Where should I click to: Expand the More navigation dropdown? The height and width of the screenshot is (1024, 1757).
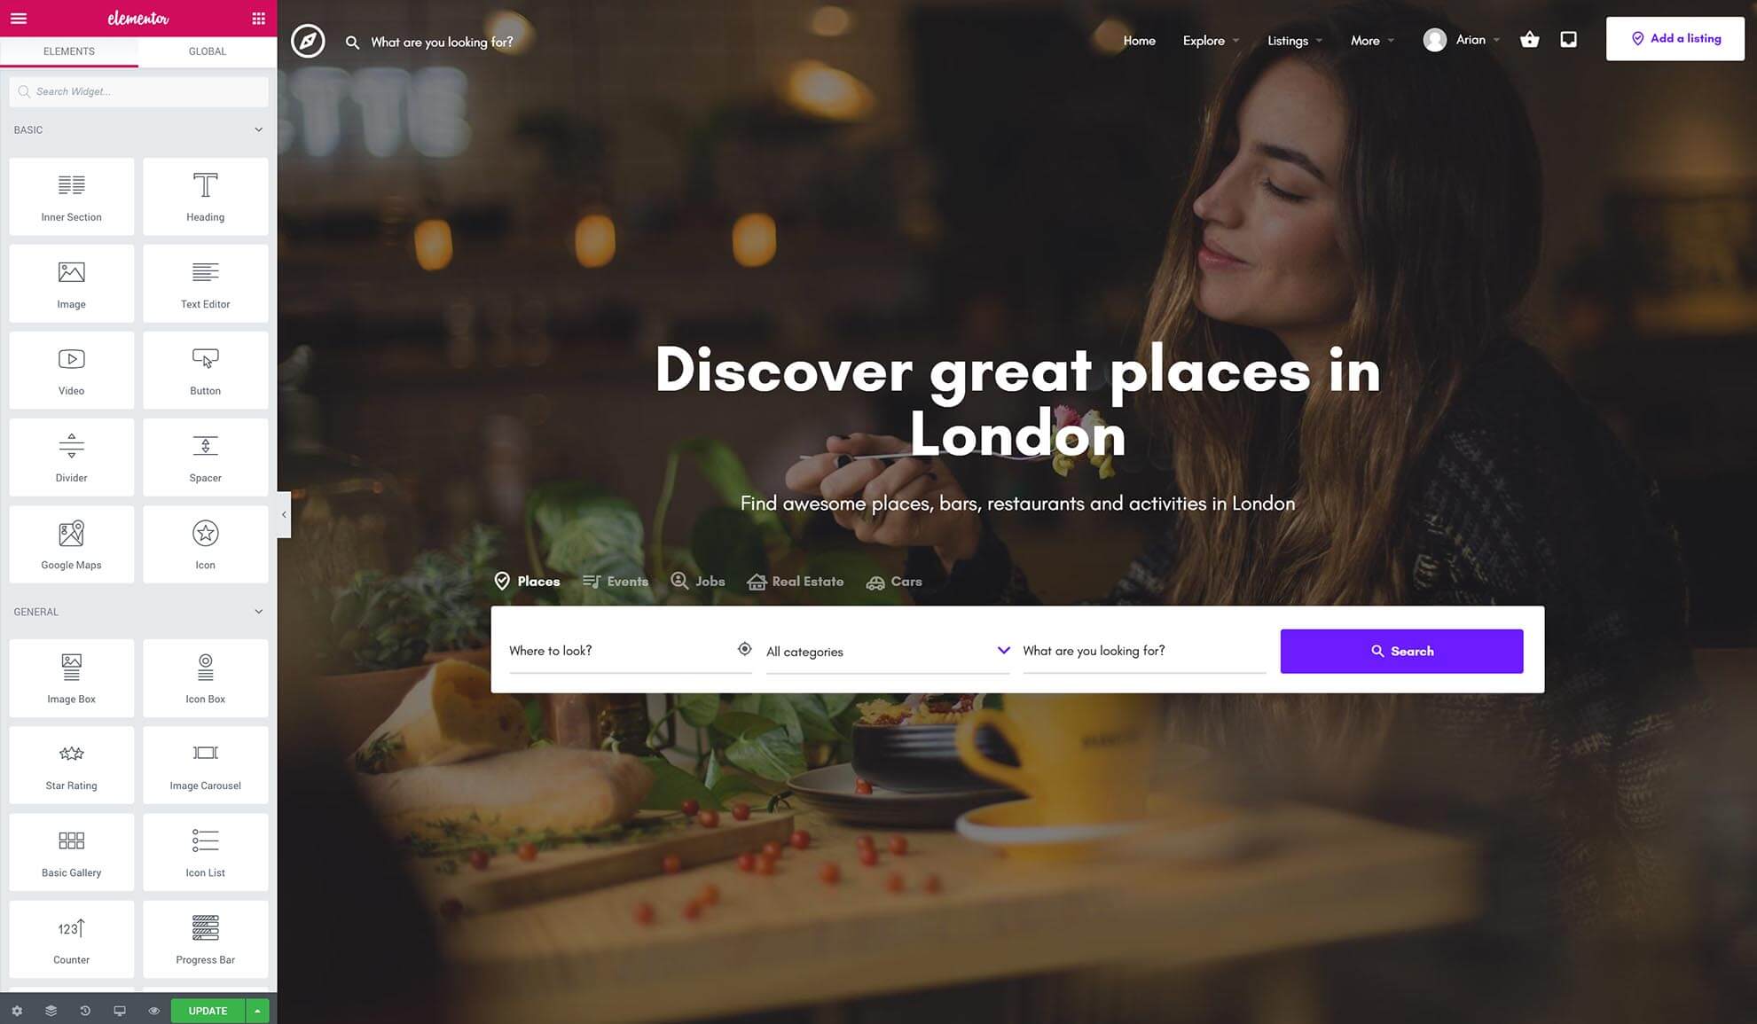click(1372, 40)
